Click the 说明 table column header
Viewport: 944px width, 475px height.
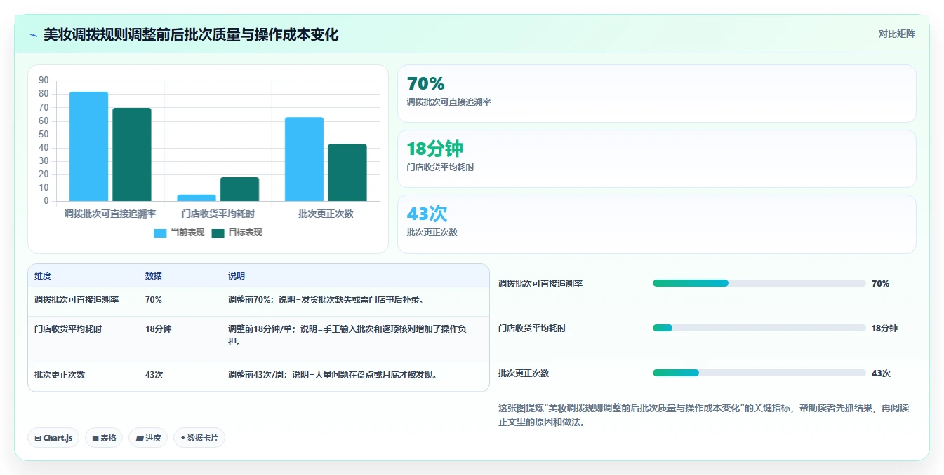tap(237, 276)
